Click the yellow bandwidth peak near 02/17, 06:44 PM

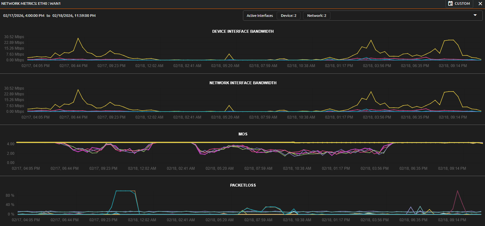point(78,38)
